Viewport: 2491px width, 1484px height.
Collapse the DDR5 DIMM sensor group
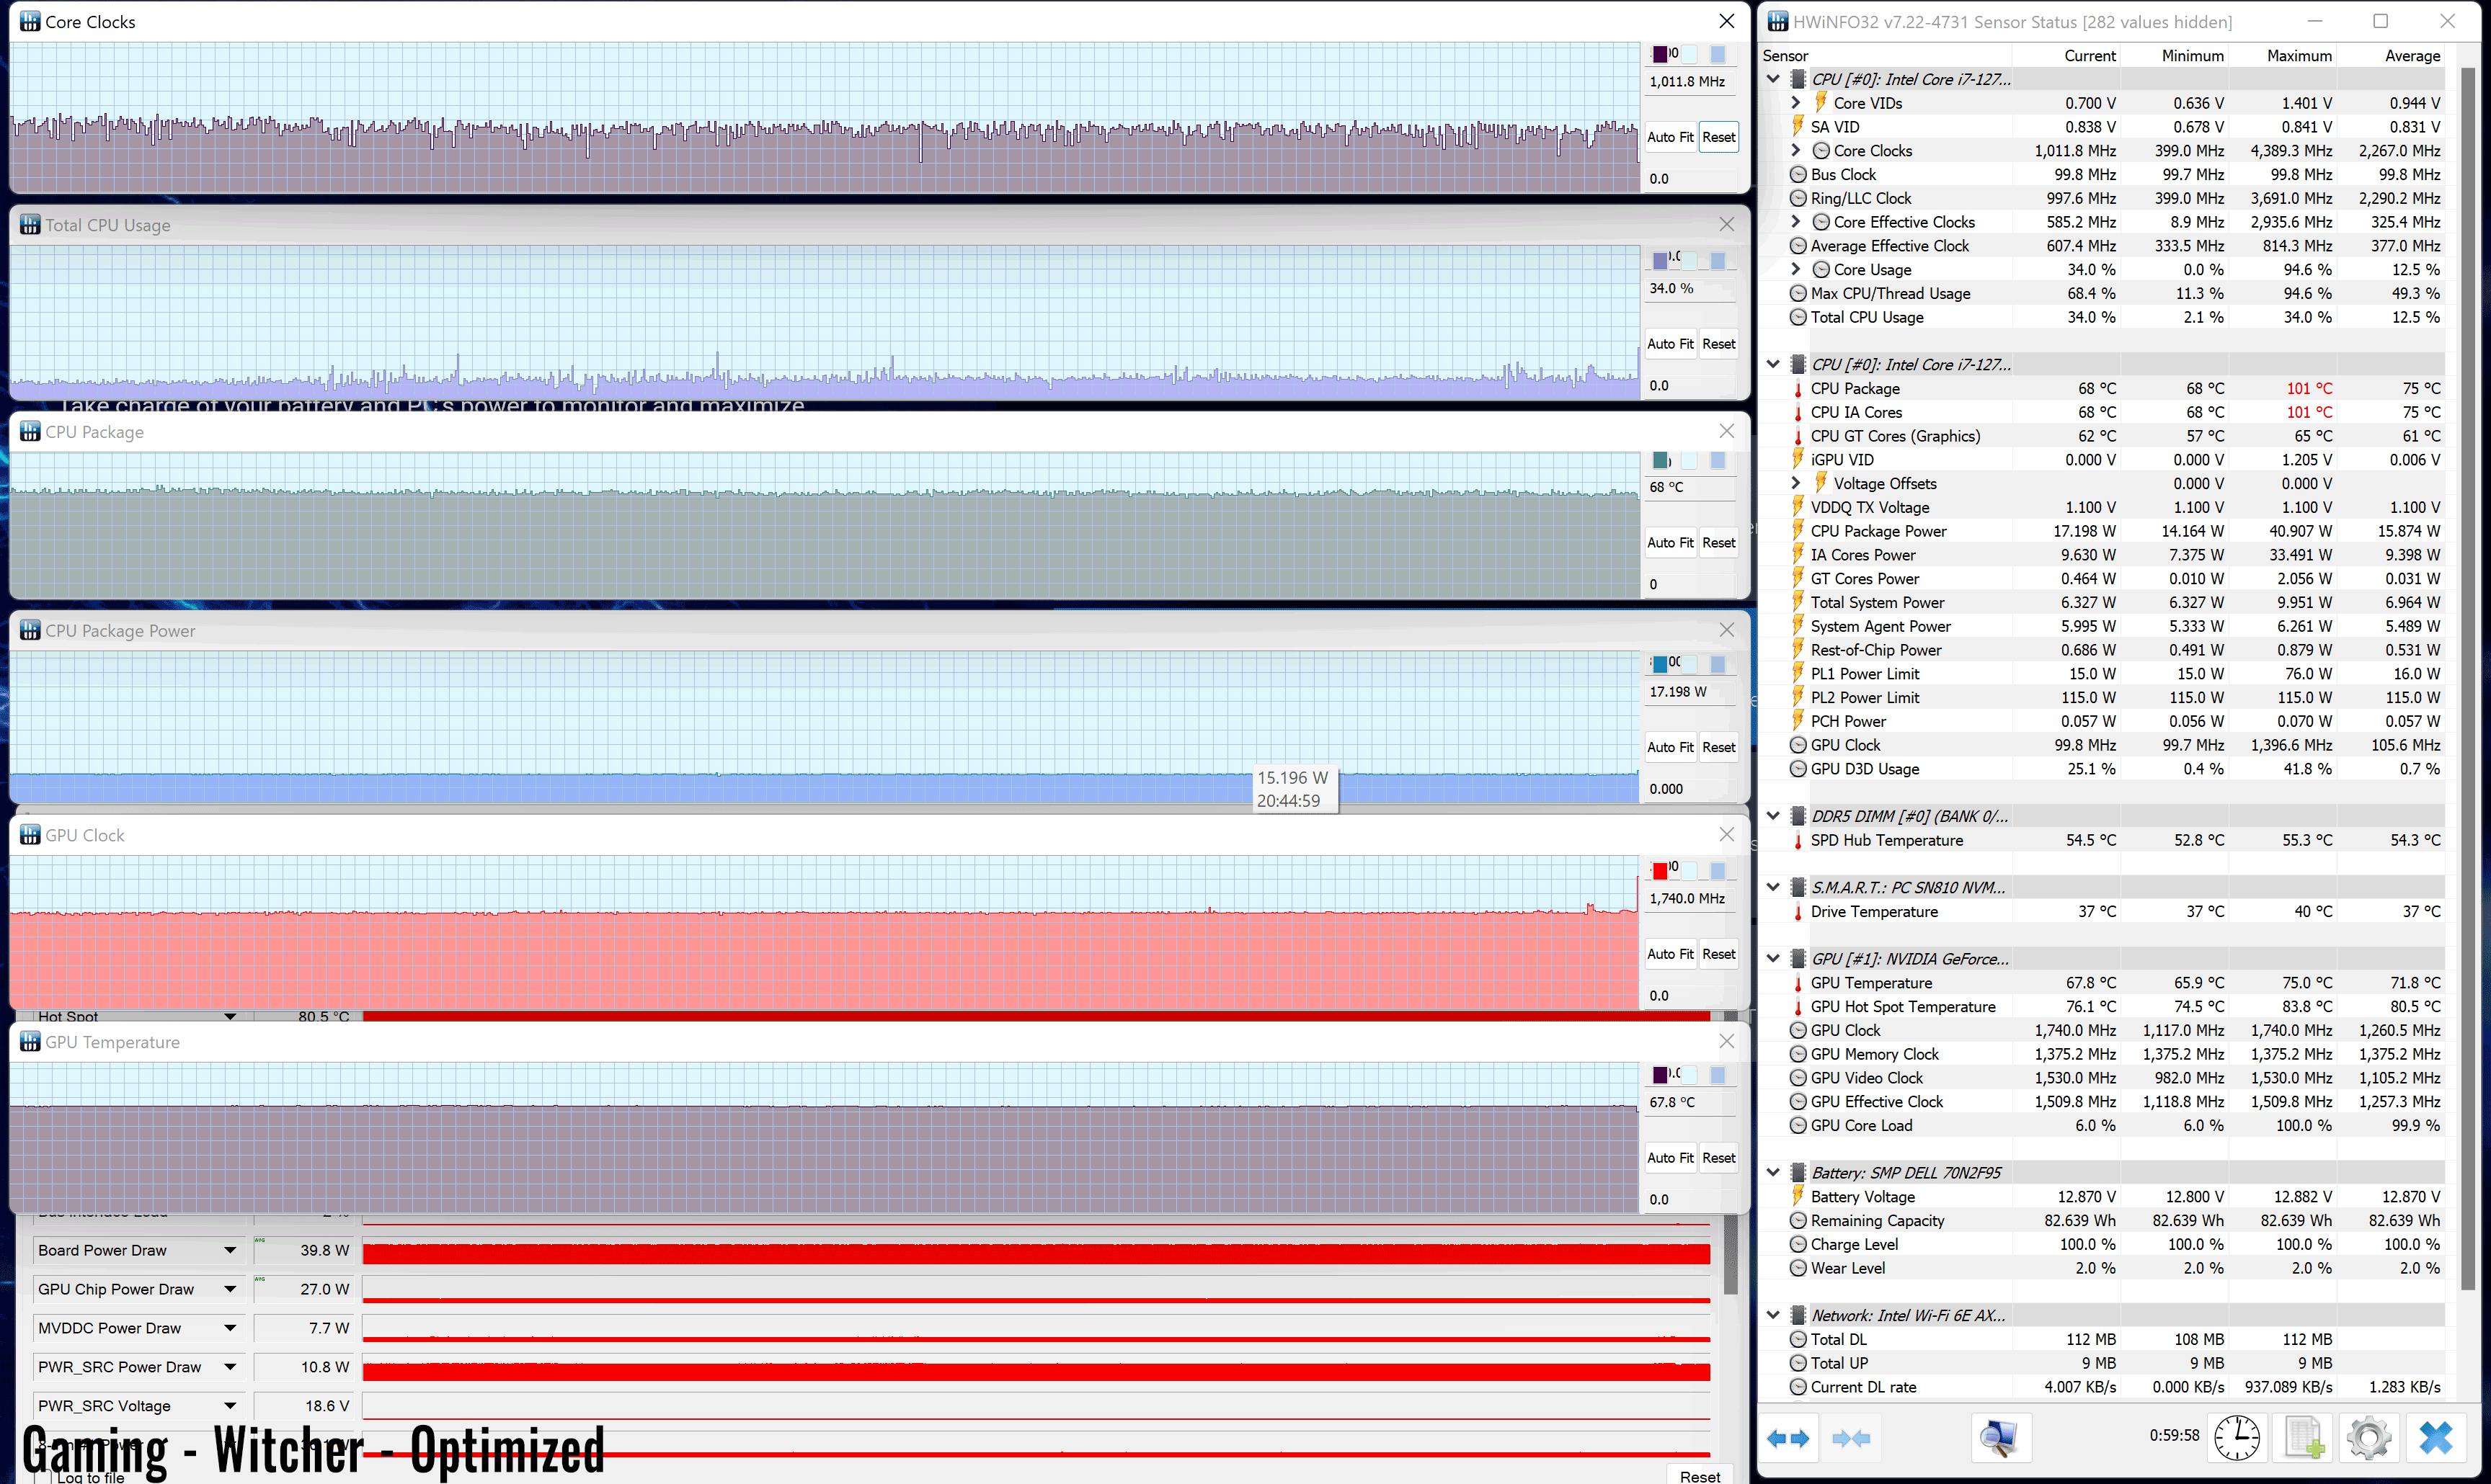click(1774, 816)
